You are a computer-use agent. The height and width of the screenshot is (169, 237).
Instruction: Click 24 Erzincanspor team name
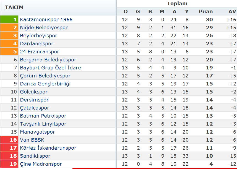click(x=40, y=52)
